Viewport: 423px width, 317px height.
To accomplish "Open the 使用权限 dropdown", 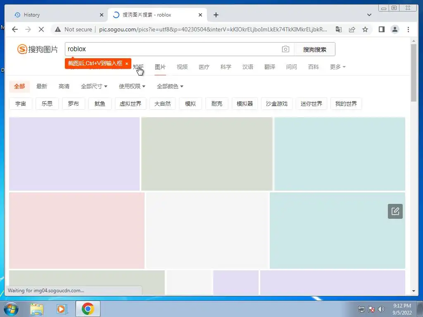I will click(132, 86).
